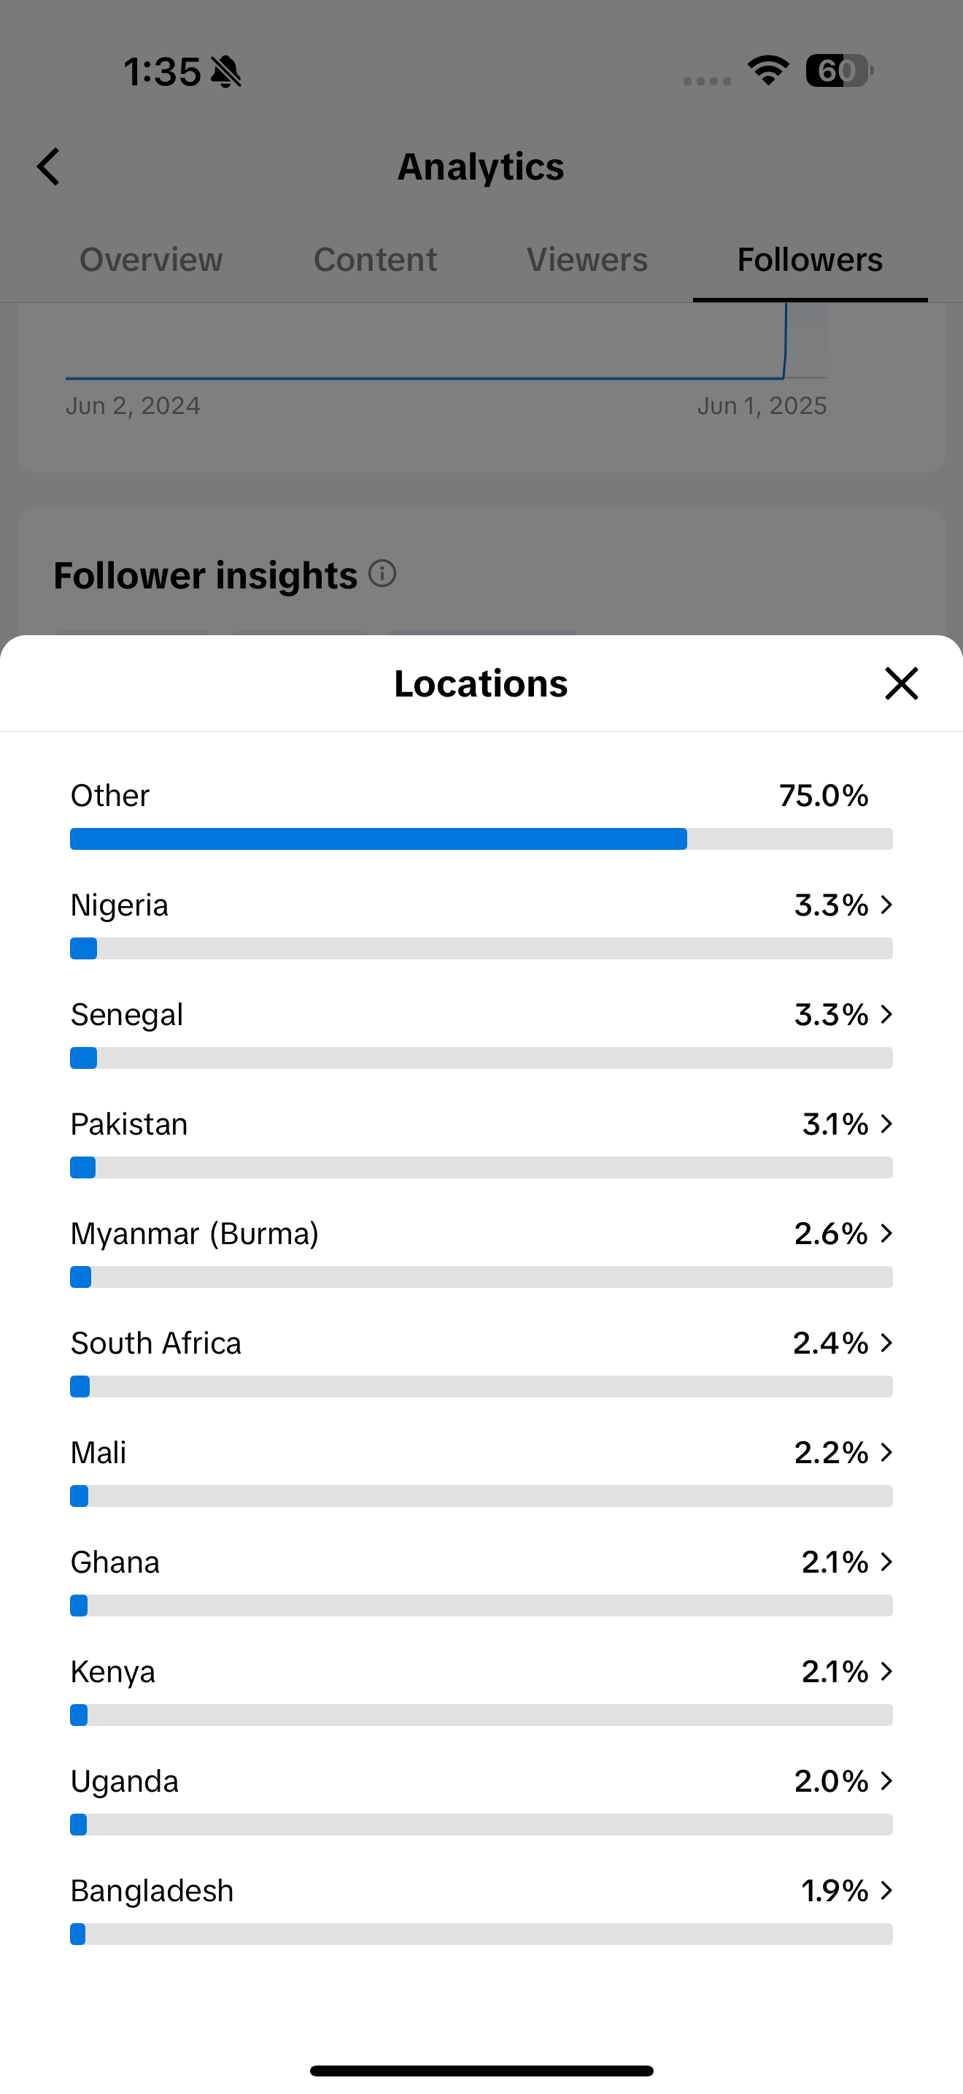Select the Followers tab
Screen dimensions: 963x2094
(x=810, y=260)
